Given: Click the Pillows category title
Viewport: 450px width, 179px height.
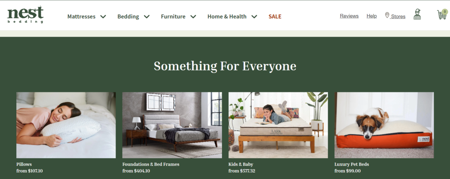Looking at the screenshot, I should coord(24,164).
